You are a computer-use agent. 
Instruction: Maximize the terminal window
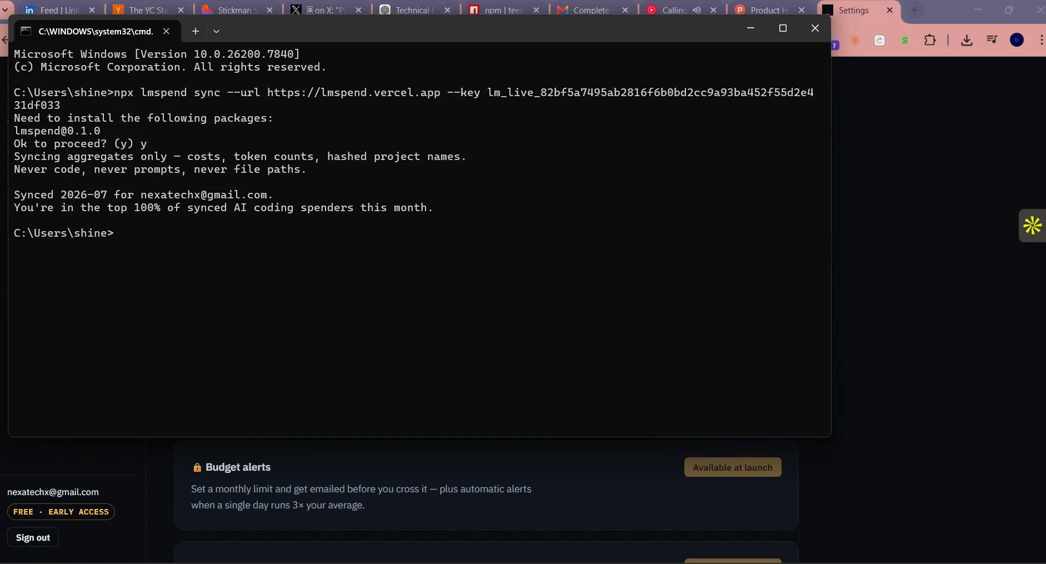pos(783,28)
